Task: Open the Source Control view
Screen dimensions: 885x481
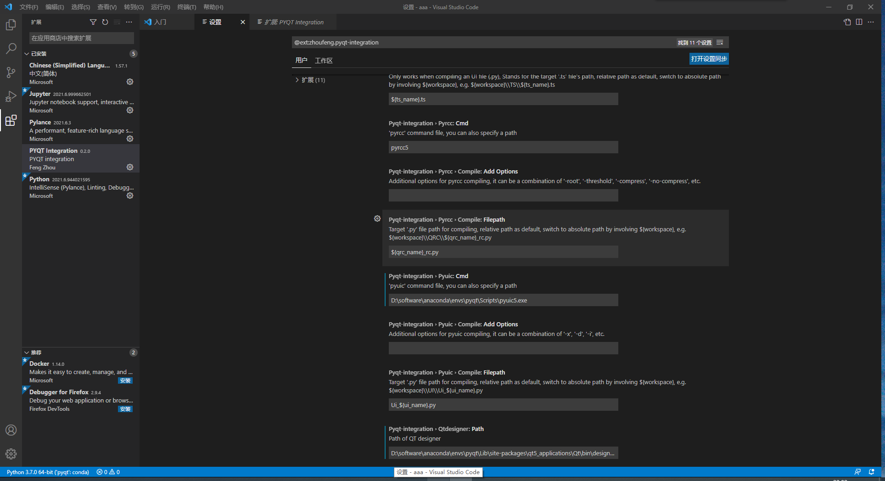Action: 11,73
